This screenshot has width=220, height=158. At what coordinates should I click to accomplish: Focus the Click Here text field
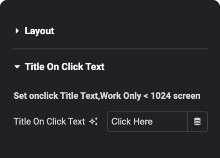pos(147,122)
